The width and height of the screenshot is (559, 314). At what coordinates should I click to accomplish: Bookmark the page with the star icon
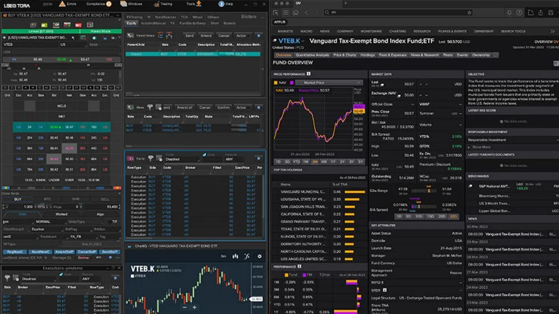469,13
